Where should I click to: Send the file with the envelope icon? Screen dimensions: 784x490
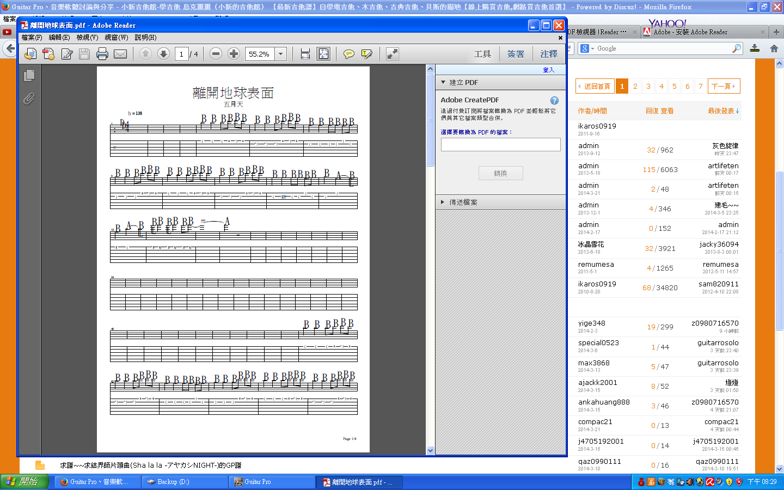(120, 54)
